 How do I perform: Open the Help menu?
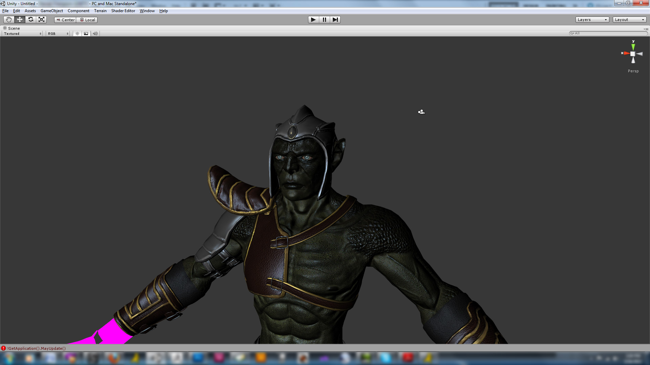[164, 11]
